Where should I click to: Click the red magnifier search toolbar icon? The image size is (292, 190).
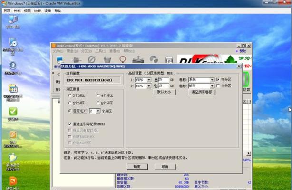point(123,59)
